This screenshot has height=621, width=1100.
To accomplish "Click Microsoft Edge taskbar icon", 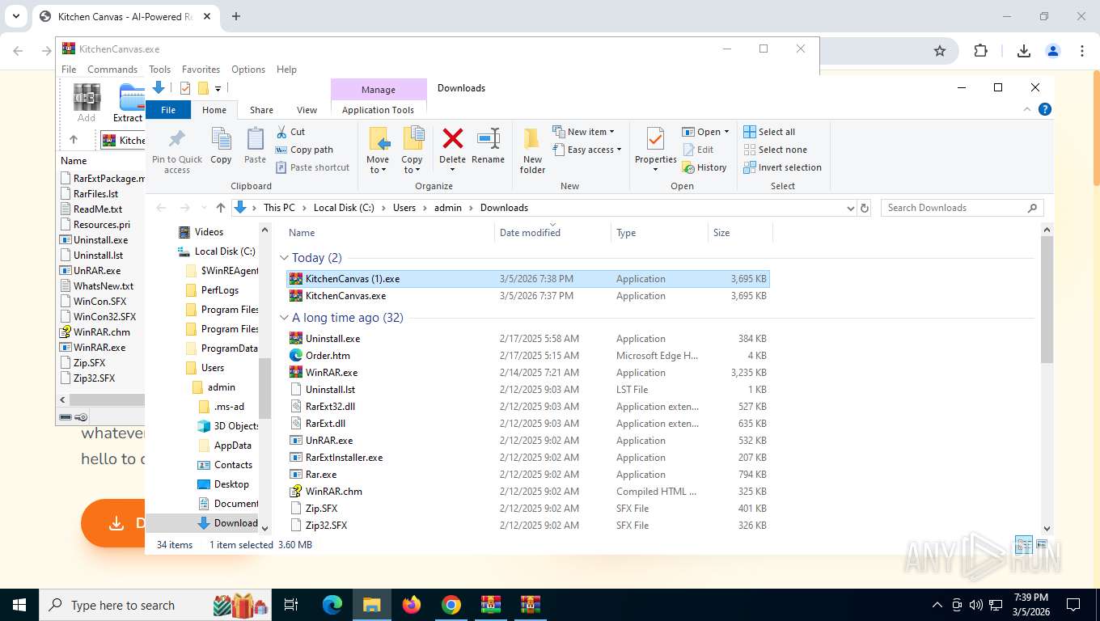I will [332, 605].
